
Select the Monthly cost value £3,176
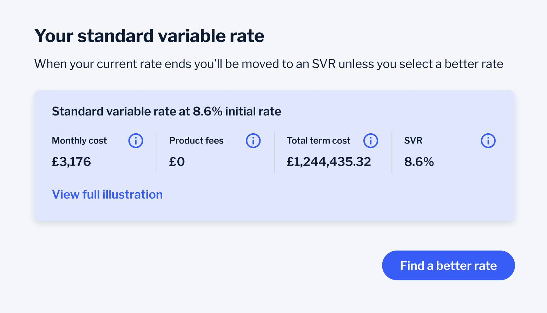point(71,161)
